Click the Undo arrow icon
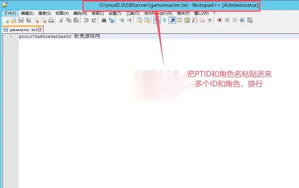This screenshot has height=188, width=299. pos(86,20)
